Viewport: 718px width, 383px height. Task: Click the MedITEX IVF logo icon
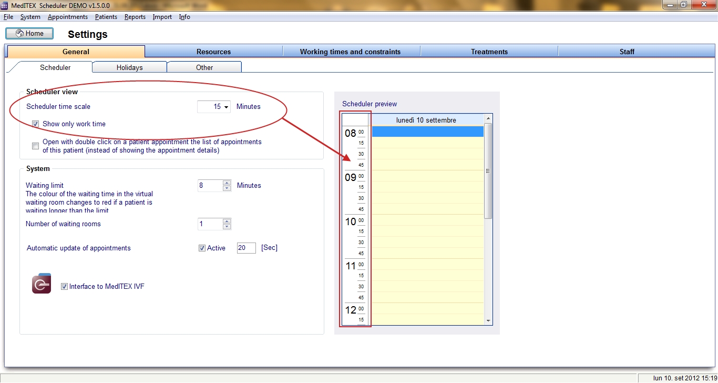[x=42, y=283]
